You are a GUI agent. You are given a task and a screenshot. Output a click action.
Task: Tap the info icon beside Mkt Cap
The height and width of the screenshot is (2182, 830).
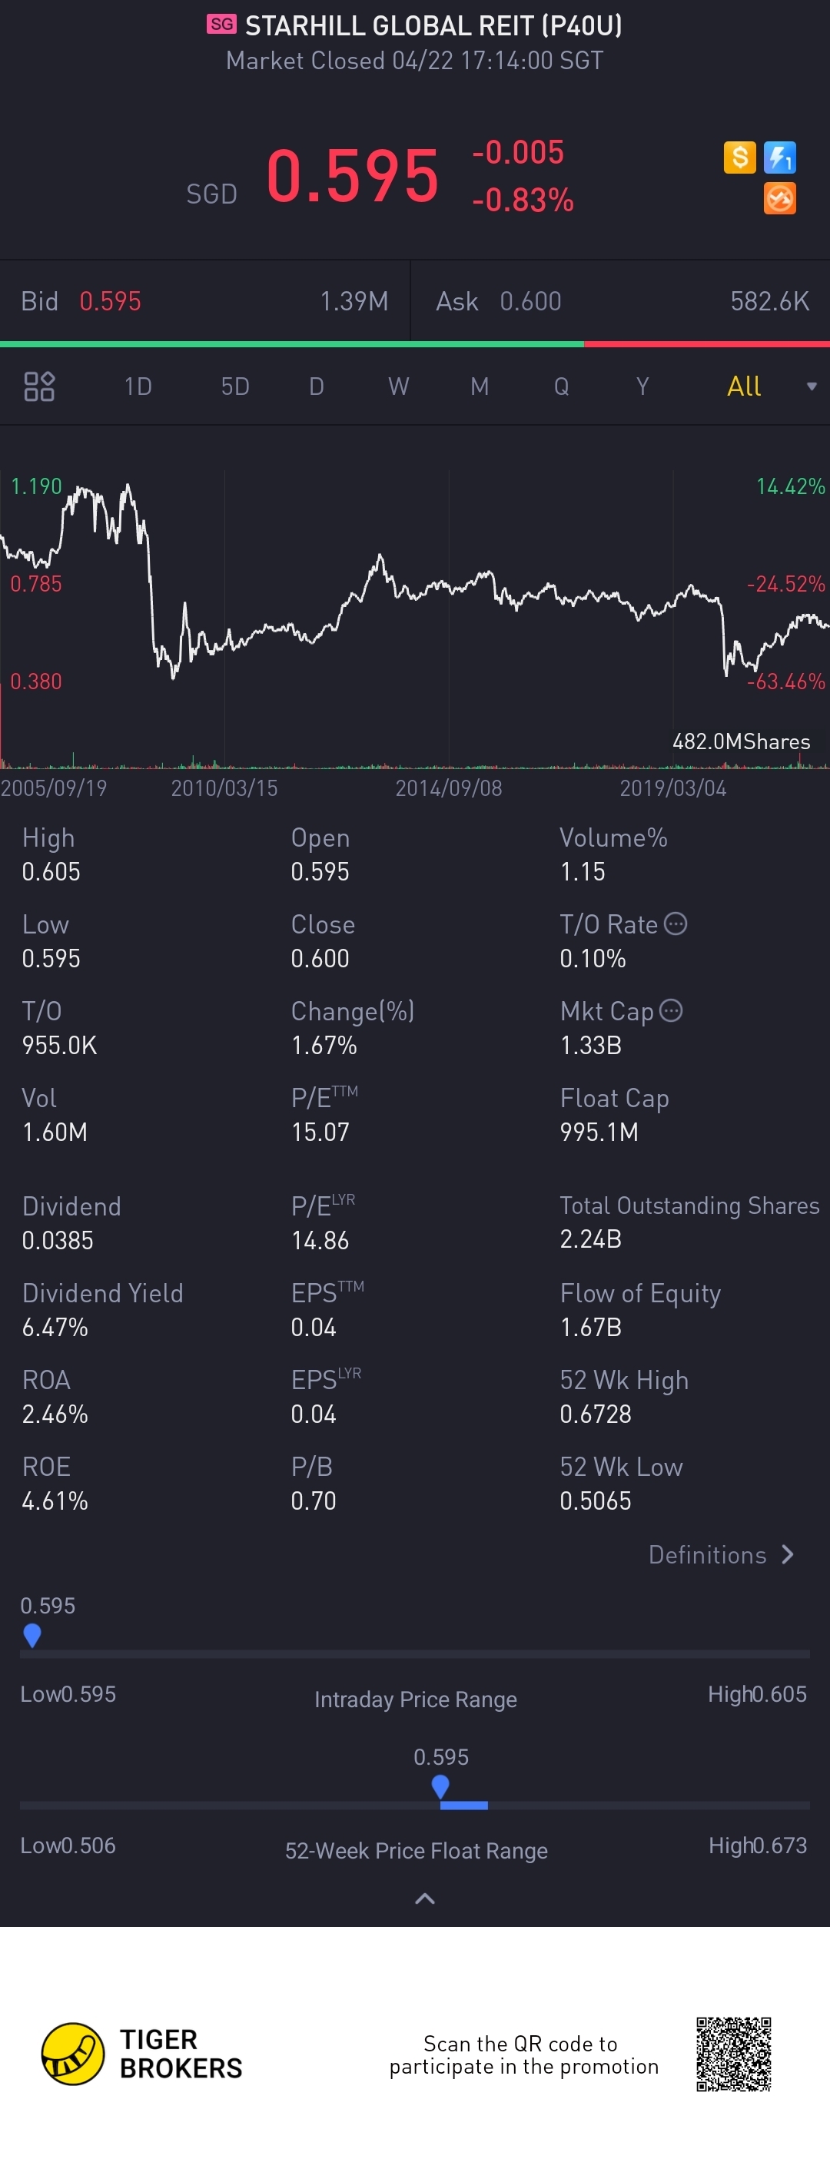point(671,1010)
